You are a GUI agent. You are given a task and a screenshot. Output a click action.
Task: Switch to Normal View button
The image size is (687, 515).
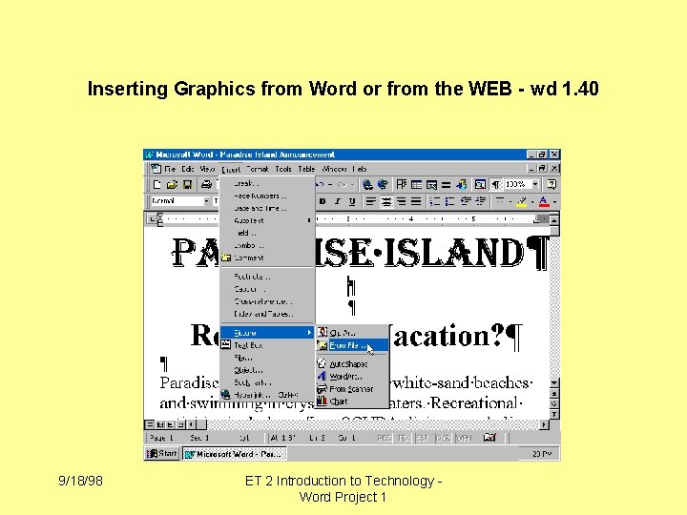150,424
